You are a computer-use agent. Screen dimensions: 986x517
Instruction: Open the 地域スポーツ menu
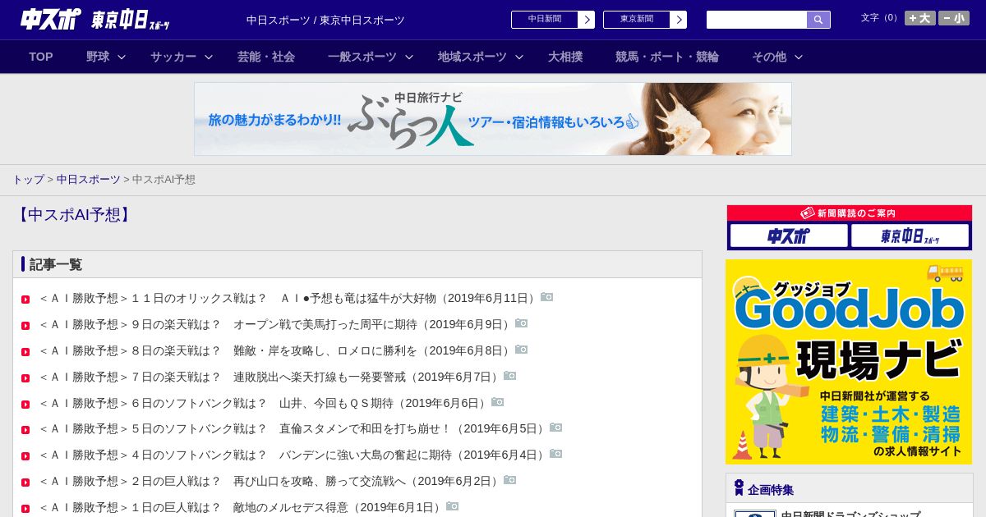pyautogui.click(x=472, y=57)
